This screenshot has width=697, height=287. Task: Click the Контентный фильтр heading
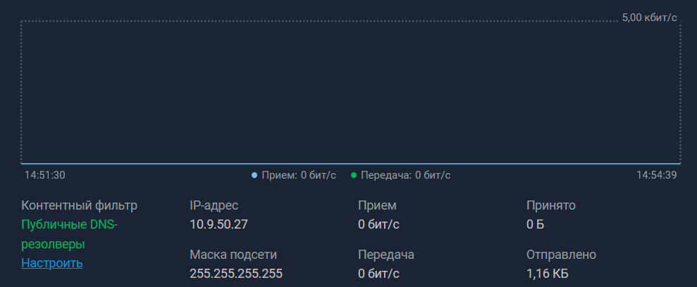(x=80, y=205)
